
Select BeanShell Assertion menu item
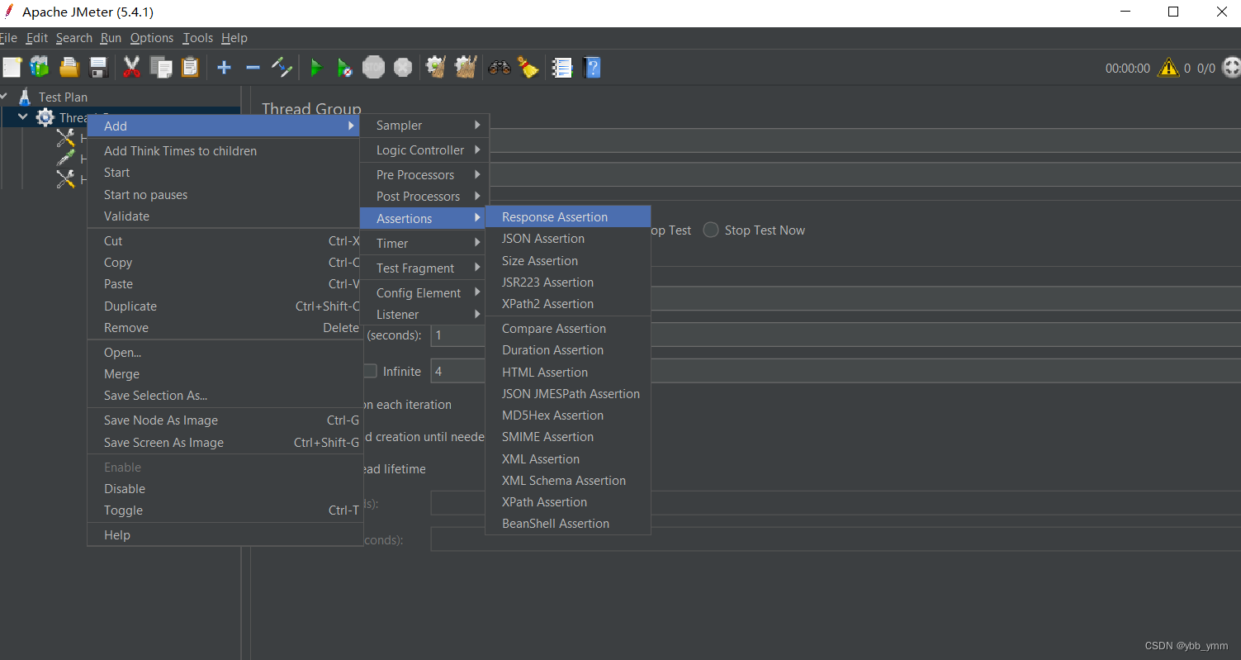tap(568, 523)
